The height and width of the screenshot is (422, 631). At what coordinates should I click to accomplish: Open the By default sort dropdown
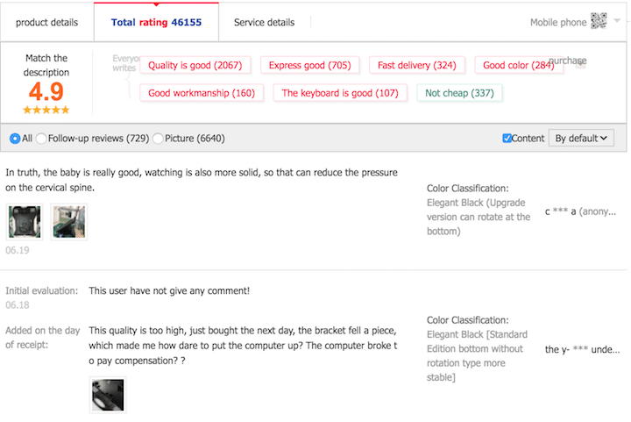pos(581,138)
